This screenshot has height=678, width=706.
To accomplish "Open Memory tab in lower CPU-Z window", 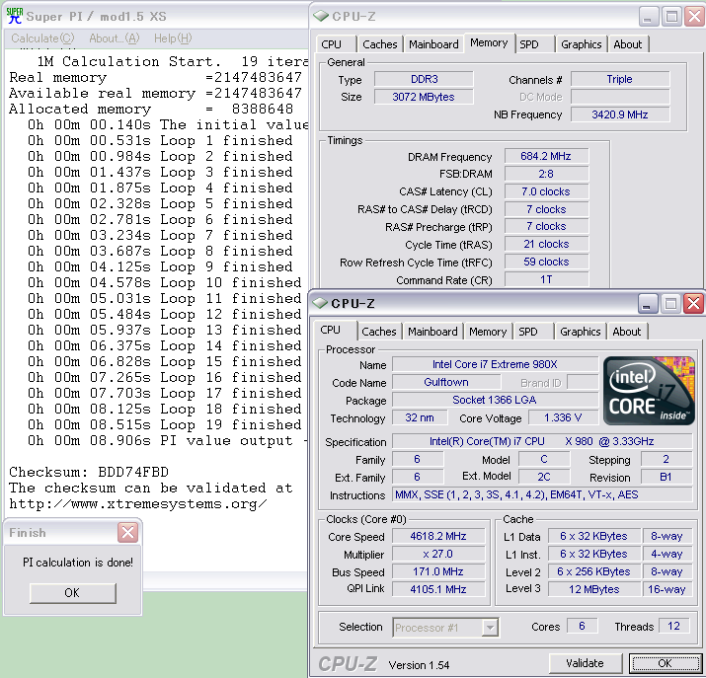I will click(x=488, y=332).
